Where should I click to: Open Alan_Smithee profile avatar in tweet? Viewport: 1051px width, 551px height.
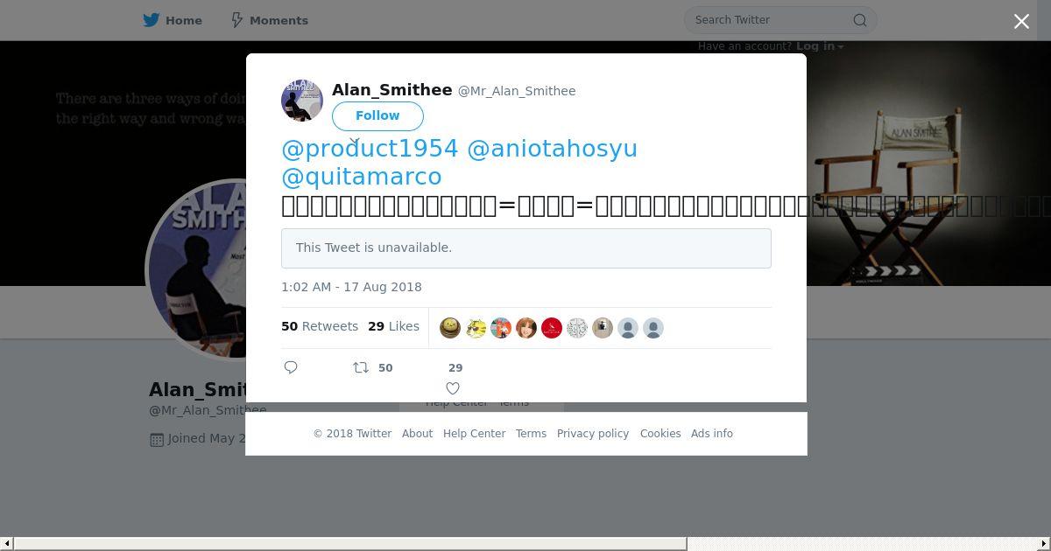[302, 100]
